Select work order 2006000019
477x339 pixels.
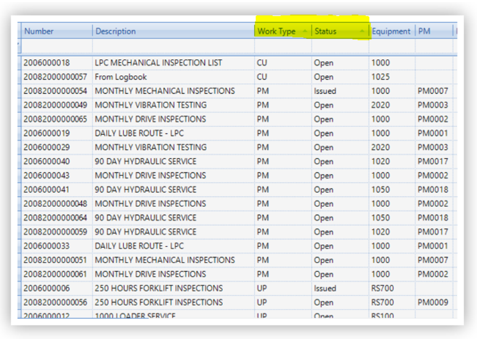click(x=47, y=133)
